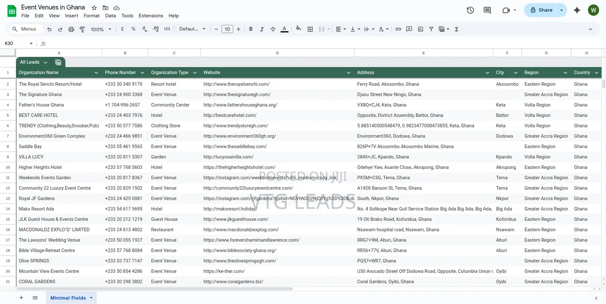This screenshot has height=304, width=606.
Task: Open the fill colour bucket
Action: click(298, 29)
